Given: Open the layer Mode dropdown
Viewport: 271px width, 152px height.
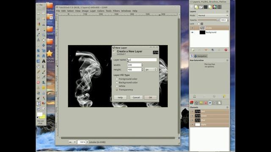Looking at the screenshot, I should (213, 16).
